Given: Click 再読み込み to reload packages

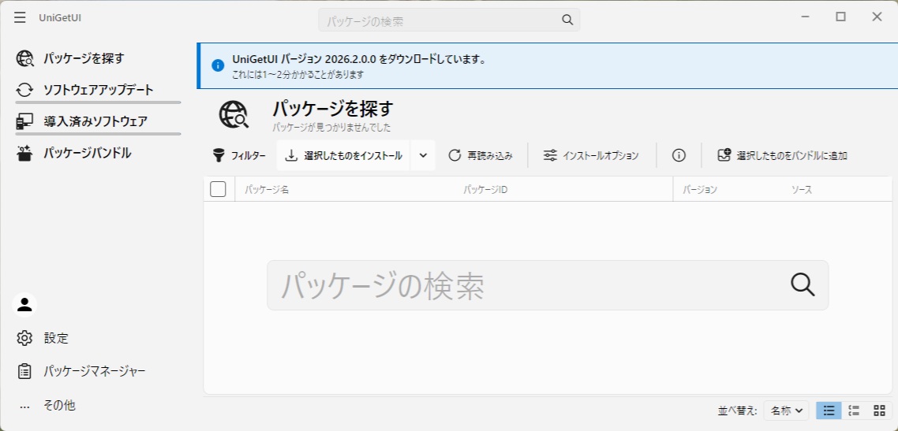Looking at the screenshot, I should [480, 155].
